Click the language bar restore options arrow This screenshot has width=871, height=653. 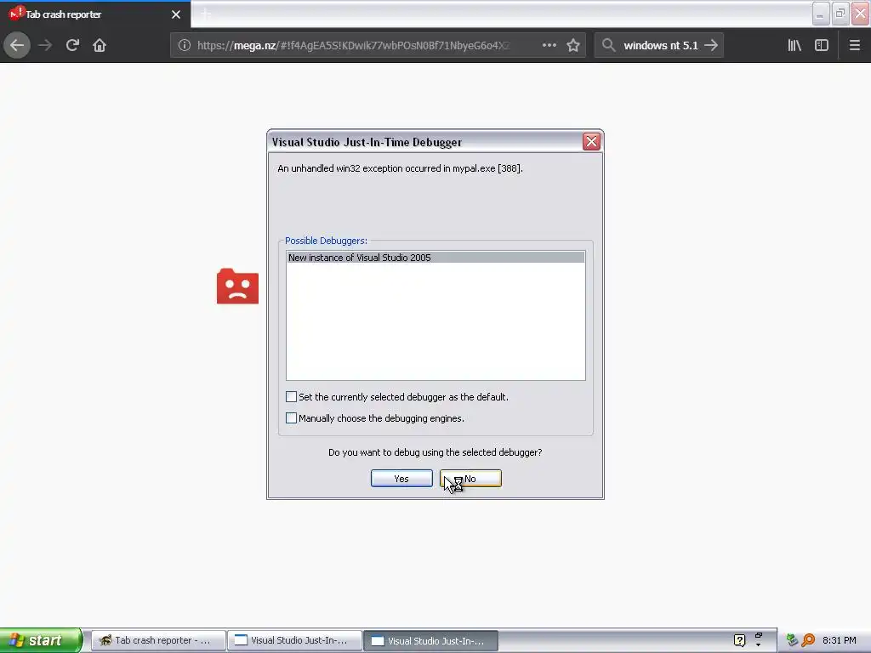coord(758,644)
